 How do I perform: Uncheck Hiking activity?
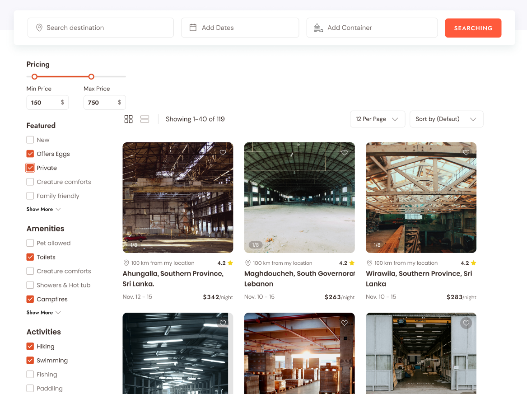pos(30,346)
